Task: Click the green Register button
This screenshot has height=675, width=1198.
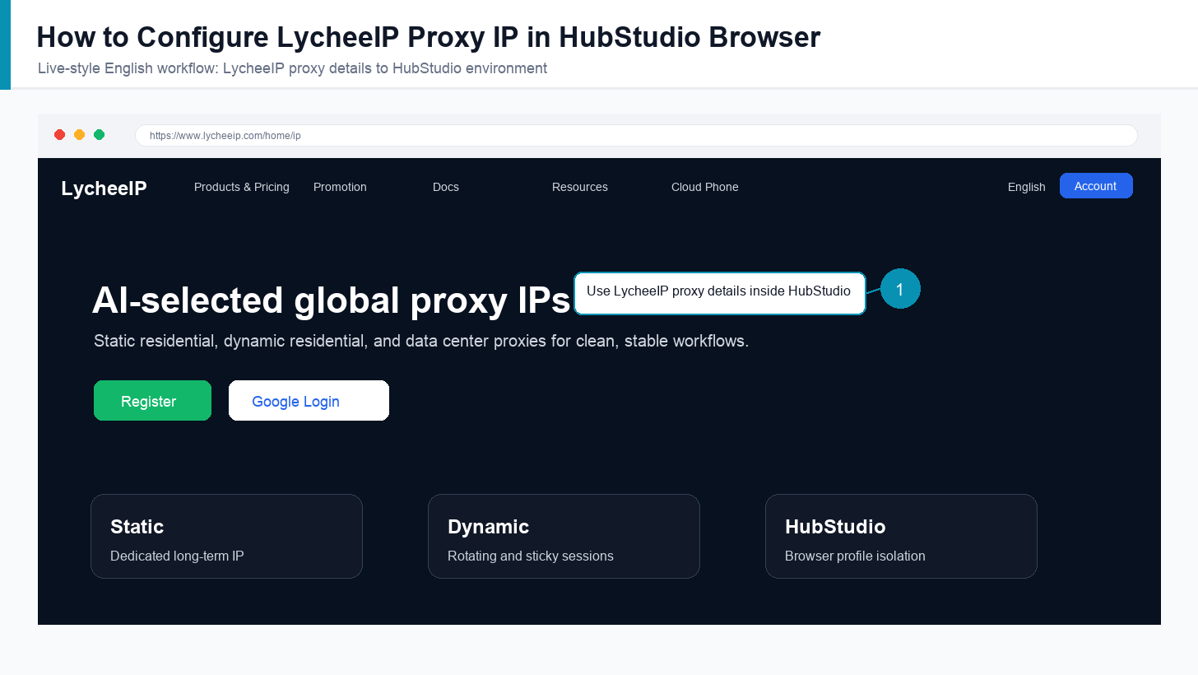Action: tap(152, 401)
